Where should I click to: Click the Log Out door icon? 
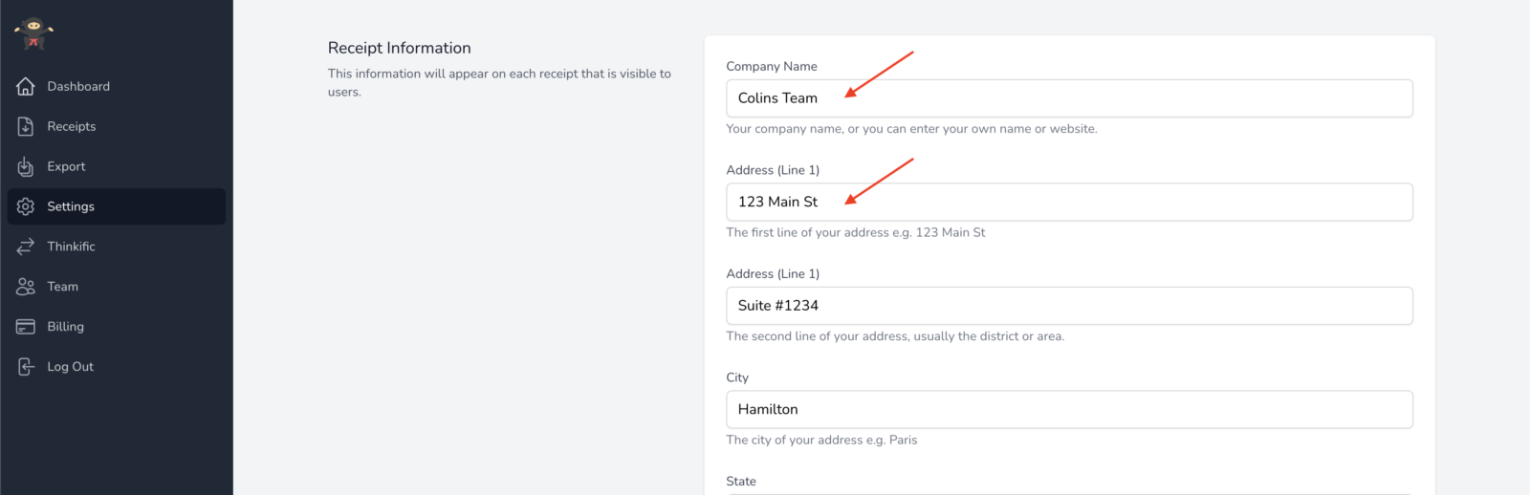point(26,368)
